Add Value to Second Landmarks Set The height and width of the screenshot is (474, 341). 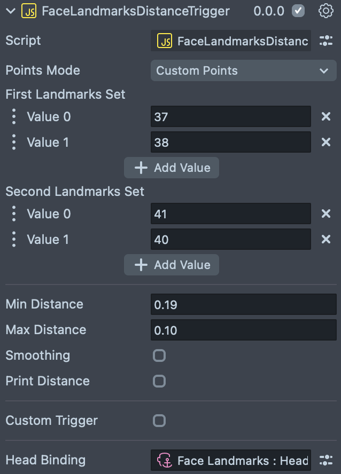172,265
